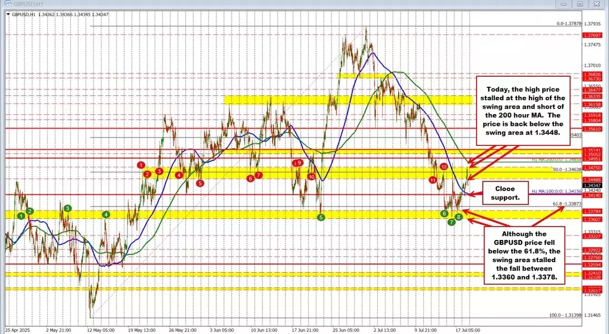Screen dimensions: 609x334
Task: Click the 1.31465 axis price value
Action: pos(593,315)
